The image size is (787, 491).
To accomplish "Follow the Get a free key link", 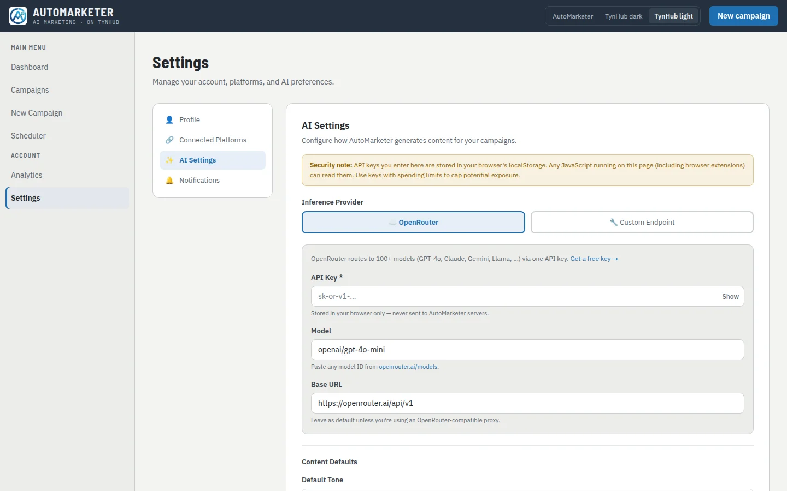I will (x=594, y=259).
